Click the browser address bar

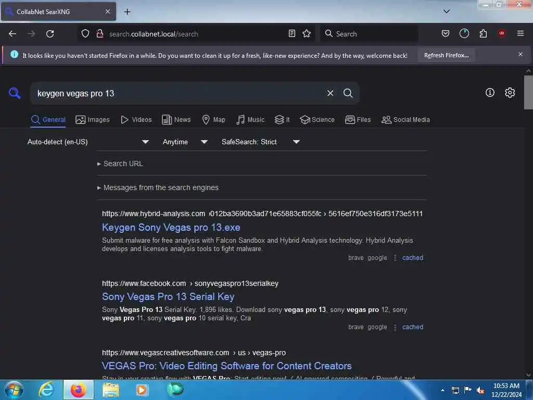tap(196, 34)
